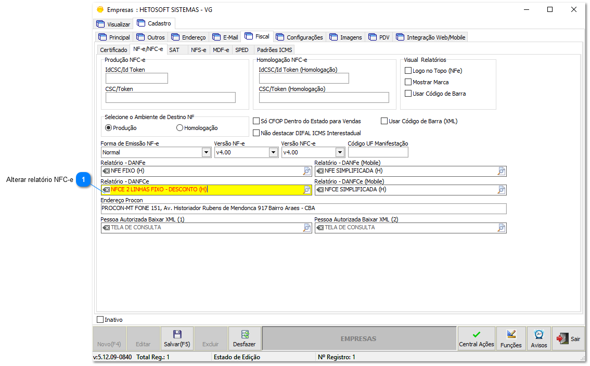
Task: Clear the NFCE SIMPLIFICADA (H) mobile report
Action: click(320, 190)
